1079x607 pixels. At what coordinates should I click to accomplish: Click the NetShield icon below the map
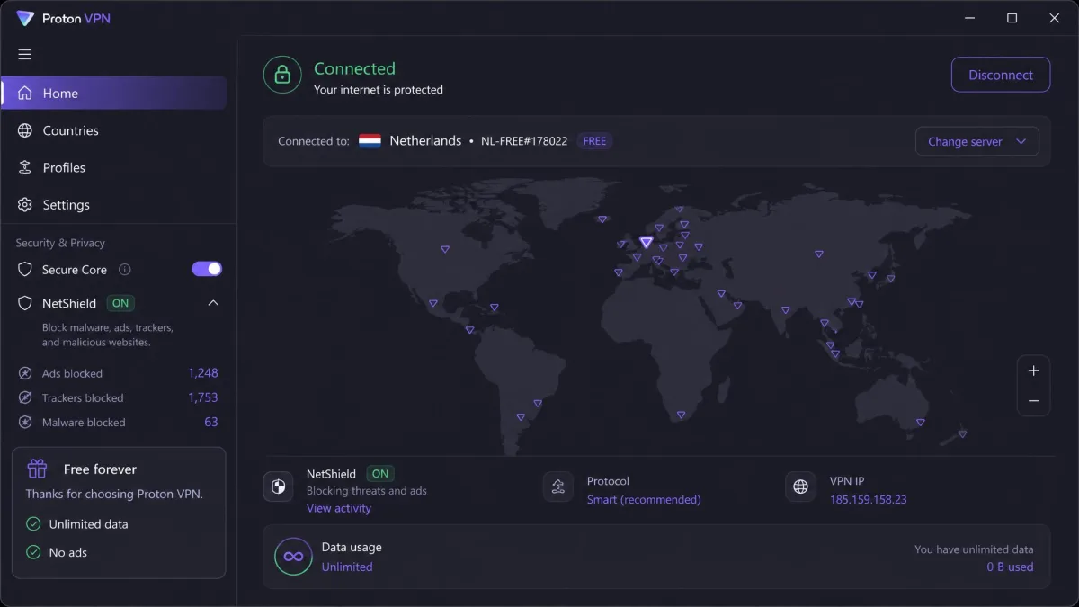(279, 487)
